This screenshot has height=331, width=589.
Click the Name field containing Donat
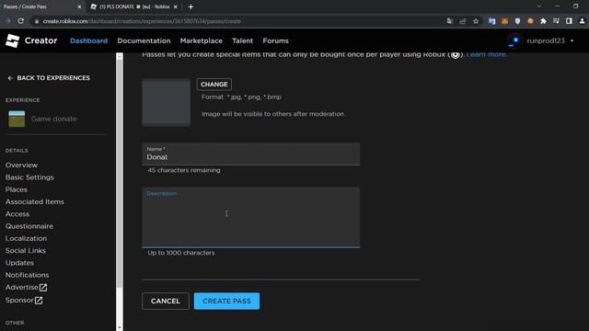click(x=251, y=154)
